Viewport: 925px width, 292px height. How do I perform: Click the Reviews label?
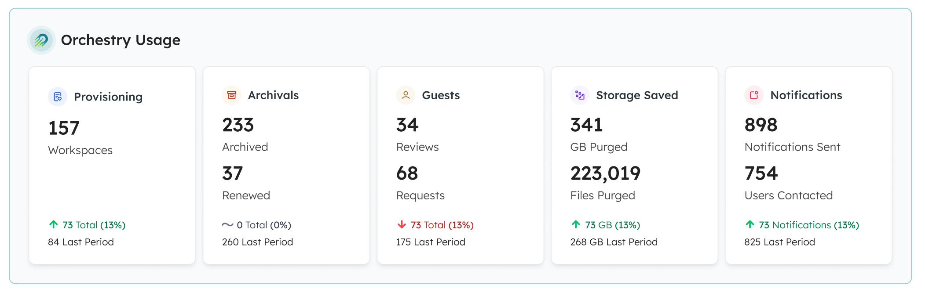(417, 147)
